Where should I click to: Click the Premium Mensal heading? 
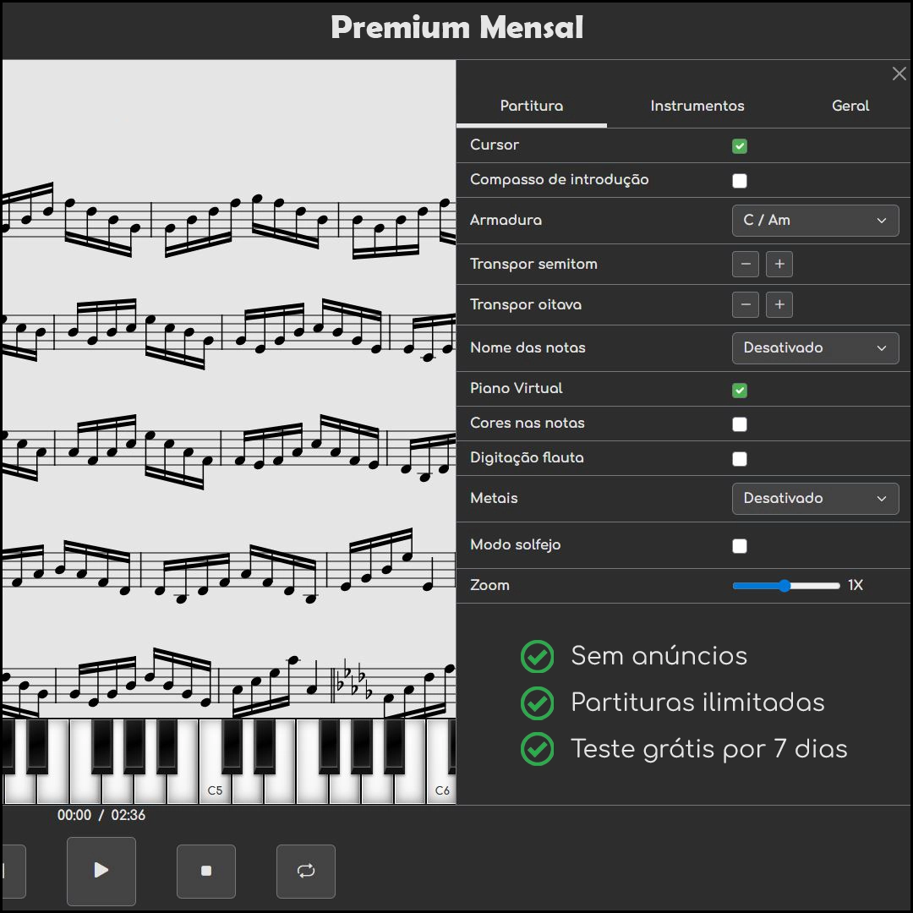pyautogui.click(x=456, y=28)
